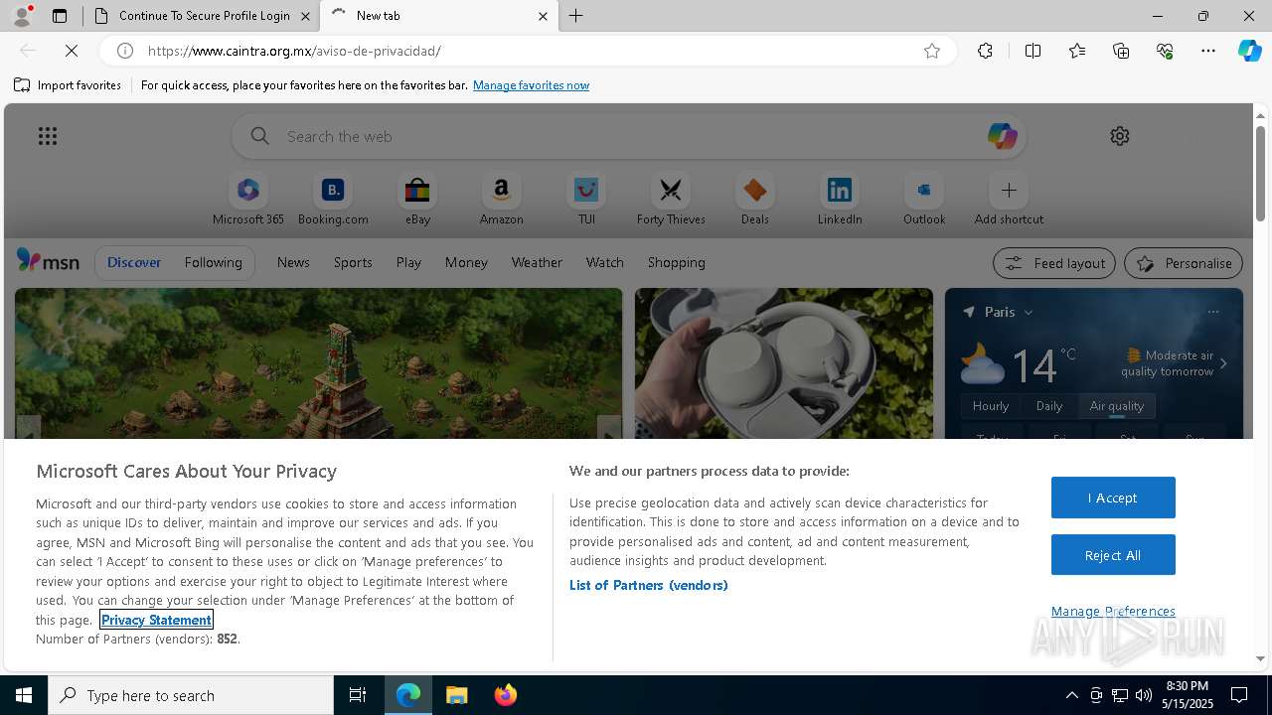Open the Personalise button
The width and height of the screenshot is (1272, 715).
[1184, 263]
